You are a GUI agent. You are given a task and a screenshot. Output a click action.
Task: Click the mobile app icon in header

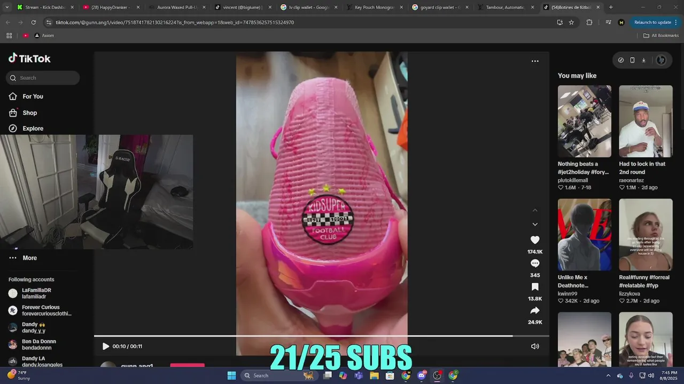[632, 60]
